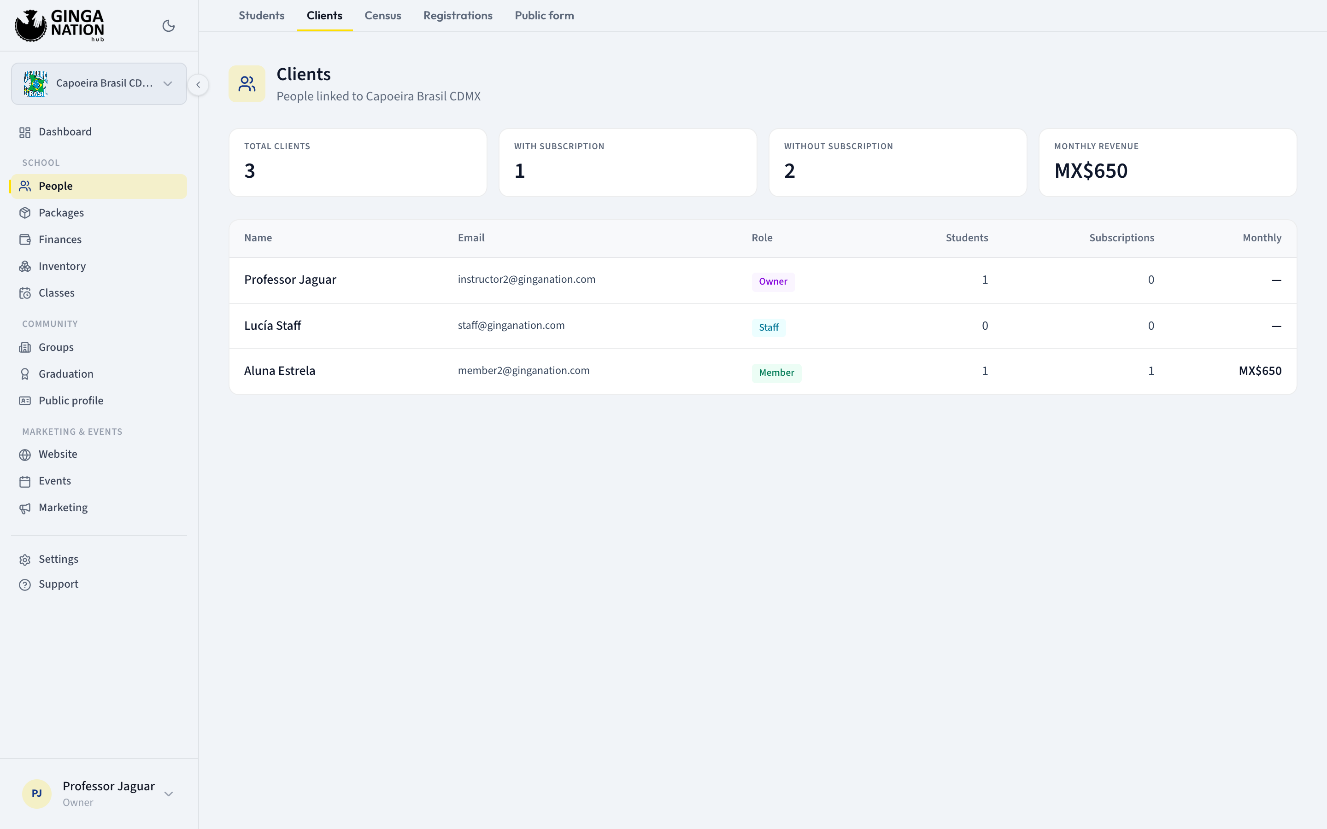The image size is (1327, 829).
Task: Click the Settings gear icon
Action: (x=25, y=560)
